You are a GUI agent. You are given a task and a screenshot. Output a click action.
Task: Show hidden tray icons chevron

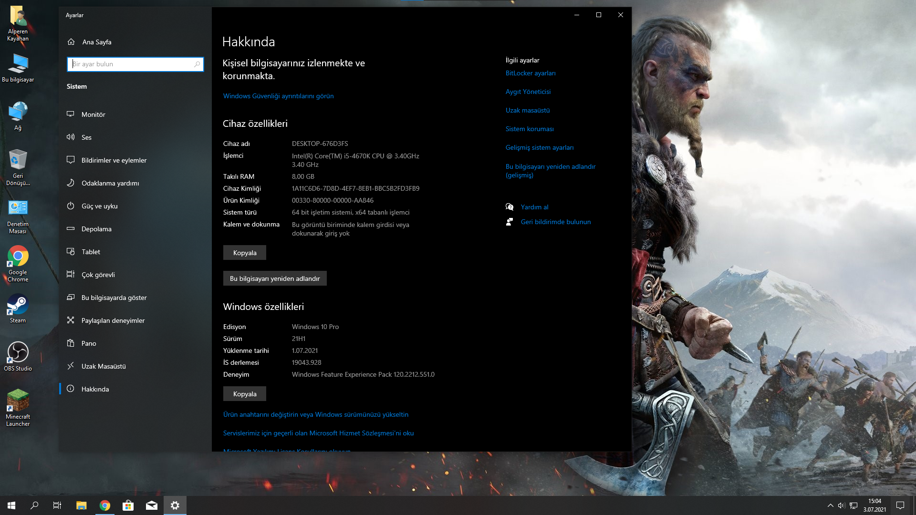pos(830,505)
